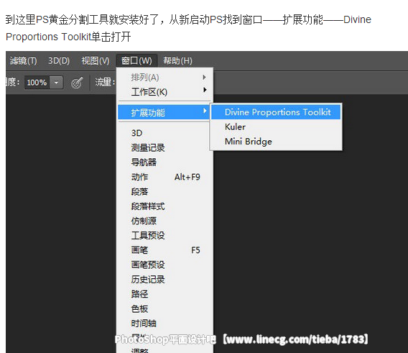
Task: Open the 3D(D) menu
Action: click(59, 60)
